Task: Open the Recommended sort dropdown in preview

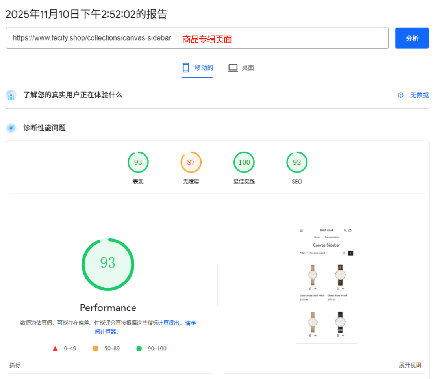Action: pyautogui.click(x=318, y=253)
